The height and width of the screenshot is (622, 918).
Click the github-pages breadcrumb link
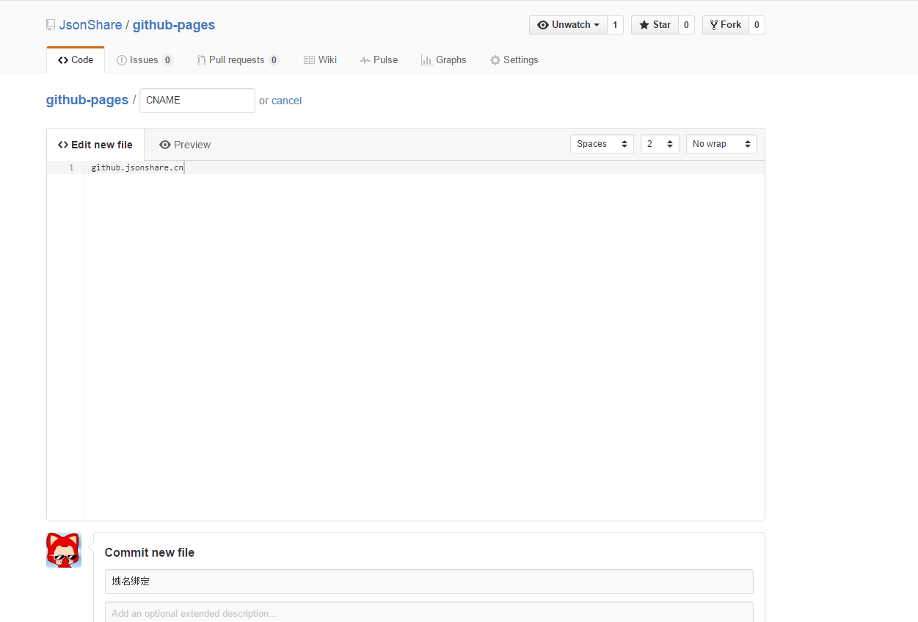[x=87, y=100]
